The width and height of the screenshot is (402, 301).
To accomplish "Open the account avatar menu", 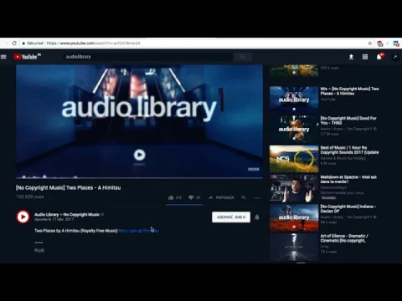I will point(395,57).
